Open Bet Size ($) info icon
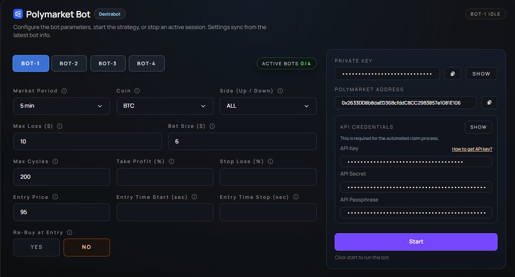515x277 pixels. (x=212, y=126)
